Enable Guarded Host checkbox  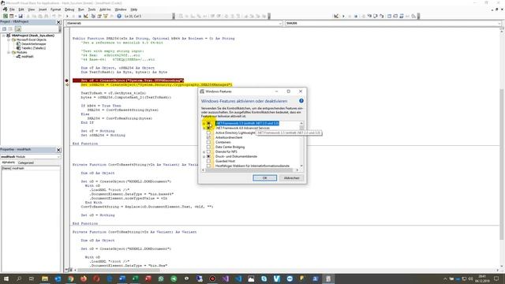[208, 161]
